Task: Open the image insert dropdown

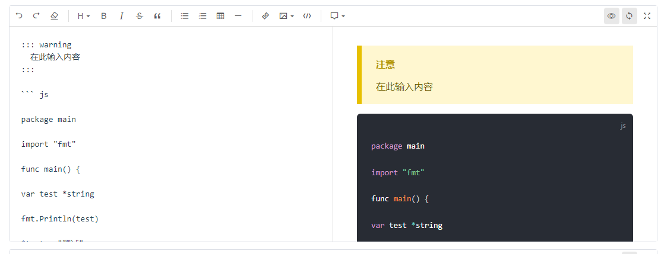Action: (287, 16)
